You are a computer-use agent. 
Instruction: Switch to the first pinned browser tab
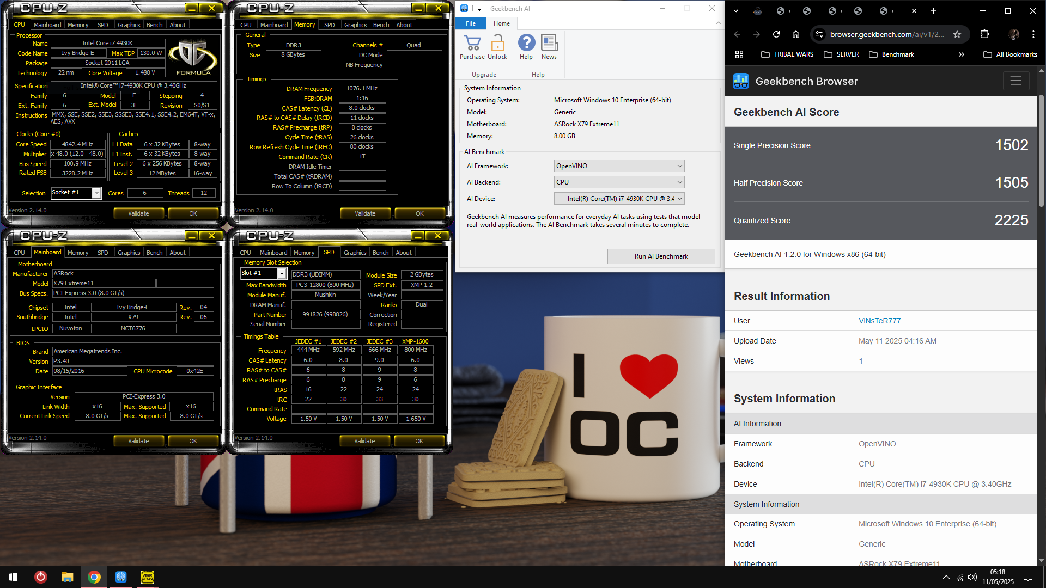point(758,11)
